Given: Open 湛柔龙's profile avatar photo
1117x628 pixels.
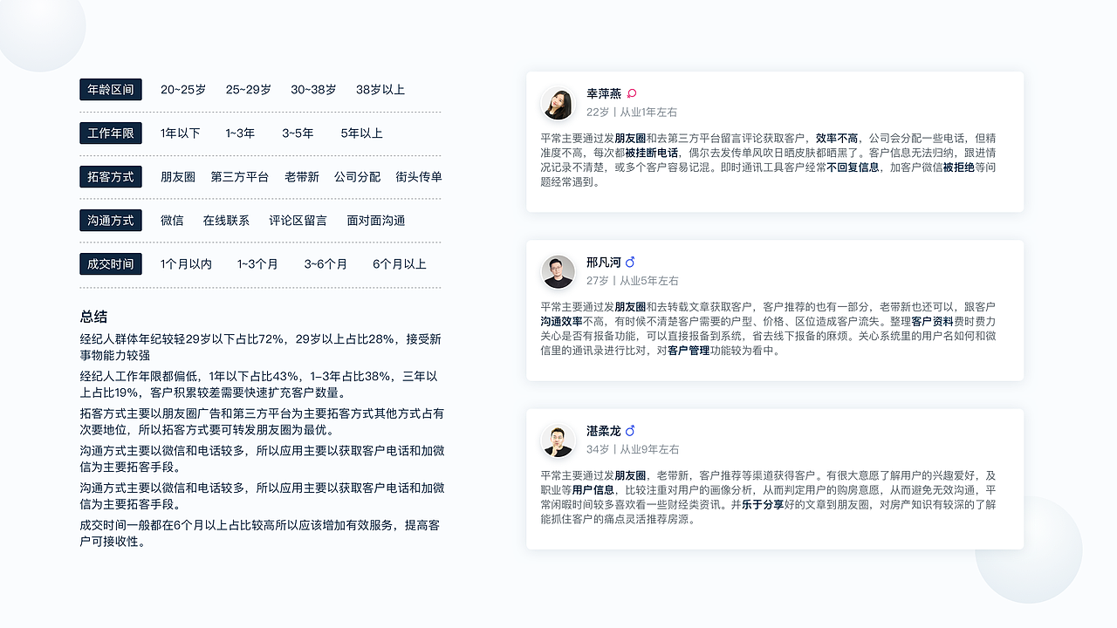Looking at the screenshot, I should (557, 440).
